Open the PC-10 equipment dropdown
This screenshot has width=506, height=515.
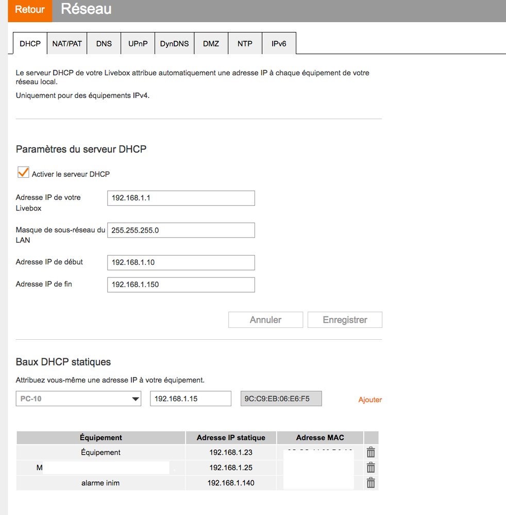click(x=78, y=399)
